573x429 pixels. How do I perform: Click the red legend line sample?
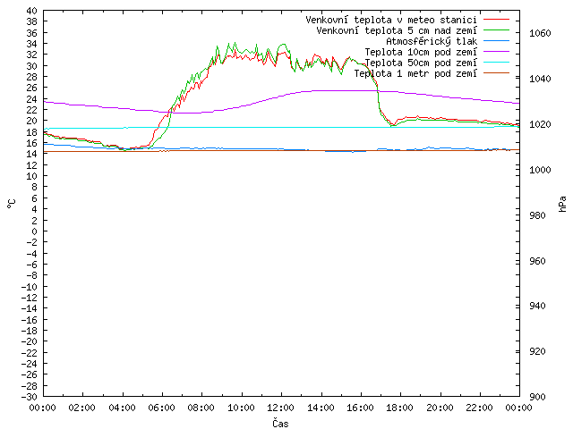(496, 20)
